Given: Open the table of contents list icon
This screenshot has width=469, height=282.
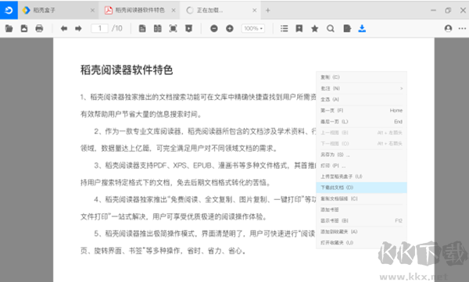Looking at the screenshot, I should 285,28.
